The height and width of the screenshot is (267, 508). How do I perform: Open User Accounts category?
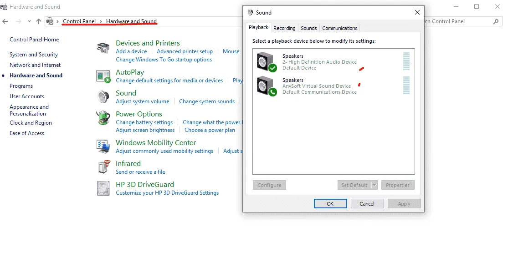(27, 96)
